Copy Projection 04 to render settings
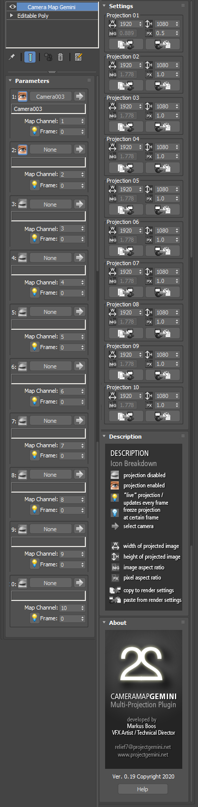Screen dimensions: 198x807 (126, 168)
